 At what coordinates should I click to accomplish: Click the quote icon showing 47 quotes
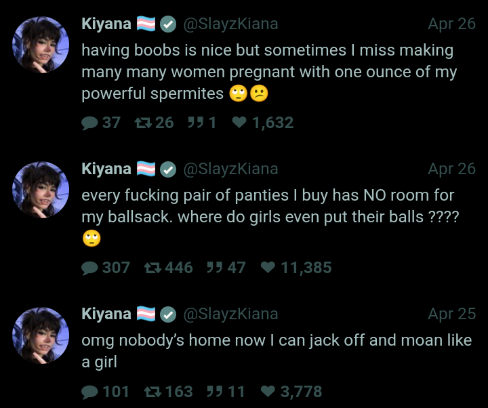pos(214,268)
